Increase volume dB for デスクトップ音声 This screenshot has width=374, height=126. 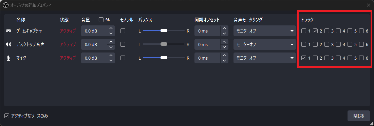[x=111, y=42]
